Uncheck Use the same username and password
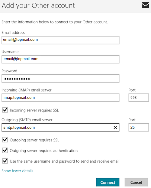This screenshot has width=151, height=188. click(5, 161)
